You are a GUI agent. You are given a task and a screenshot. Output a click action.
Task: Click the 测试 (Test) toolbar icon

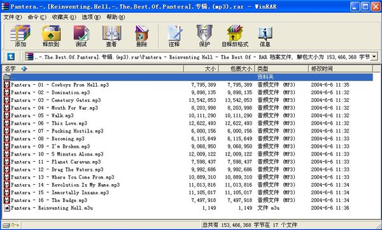pyautogui.click(x=81, y=36)
